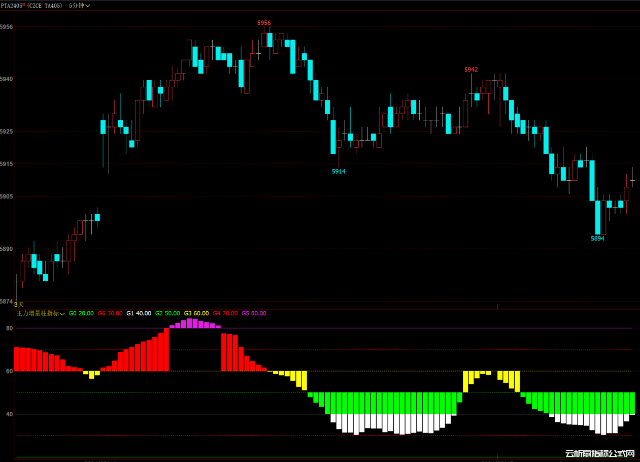
Task: Open the 5分钟 timeframe dropdown
Action: (80, 6)
